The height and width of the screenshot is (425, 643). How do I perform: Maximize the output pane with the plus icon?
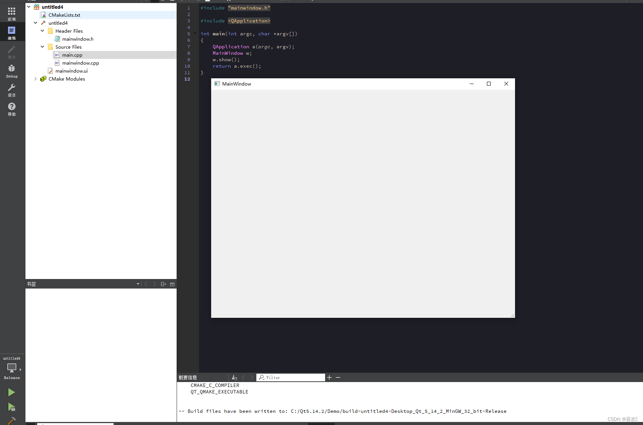pyautogui.click(x=329, y=377)
